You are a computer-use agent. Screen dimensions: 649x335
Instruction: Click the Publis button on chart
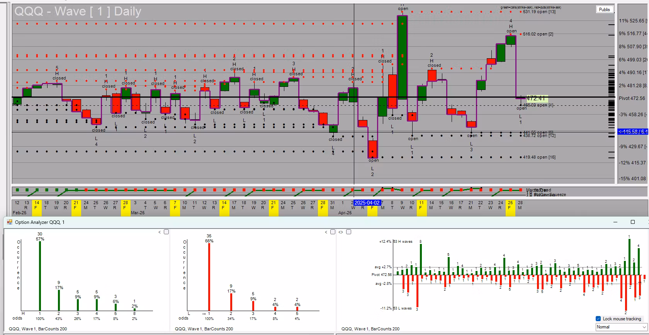tap(604, 10)
